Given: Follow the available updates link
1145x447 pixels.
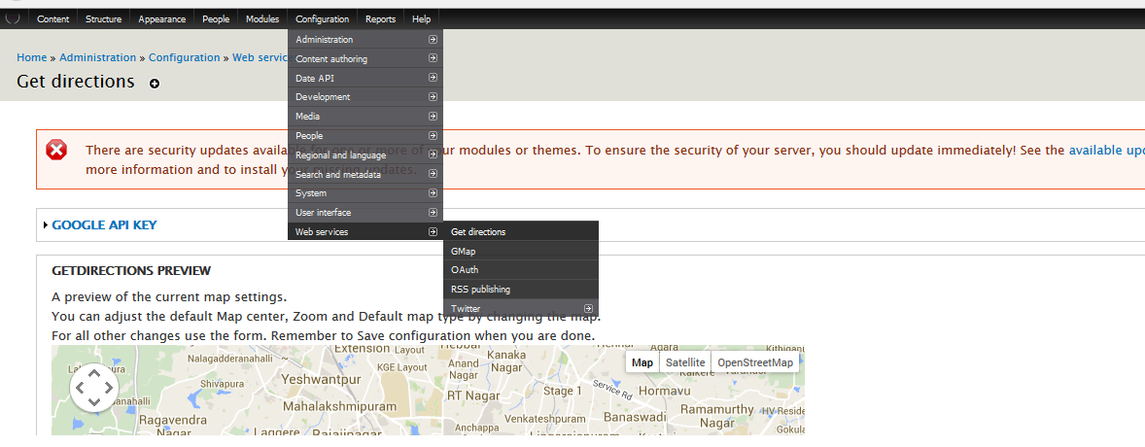Looking at the screenshot, I should [1106, 151].
